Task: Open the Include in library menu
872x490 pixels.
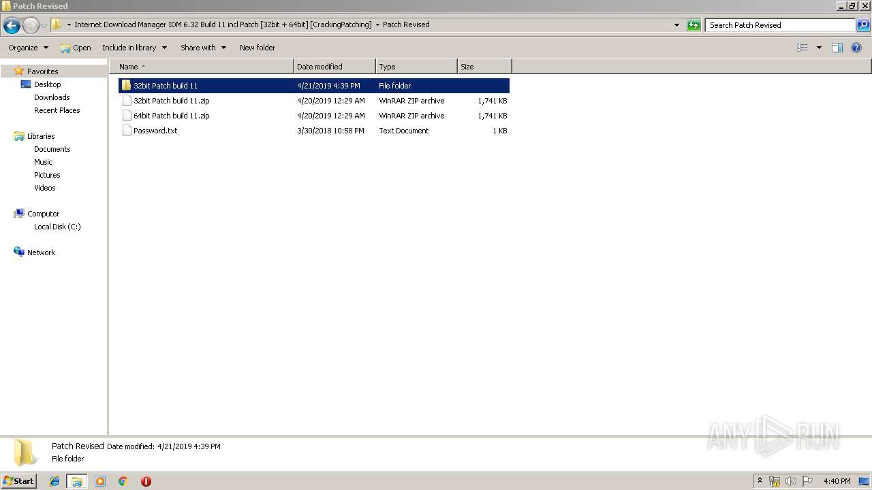Action: point(134,48)
